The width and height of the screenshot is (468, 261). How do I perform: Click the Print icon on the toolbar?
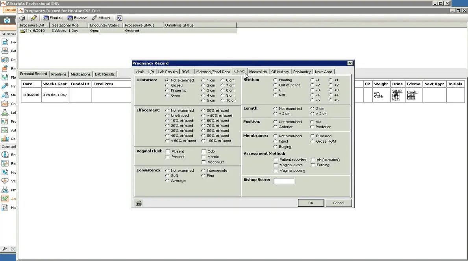tap(22, 18)
